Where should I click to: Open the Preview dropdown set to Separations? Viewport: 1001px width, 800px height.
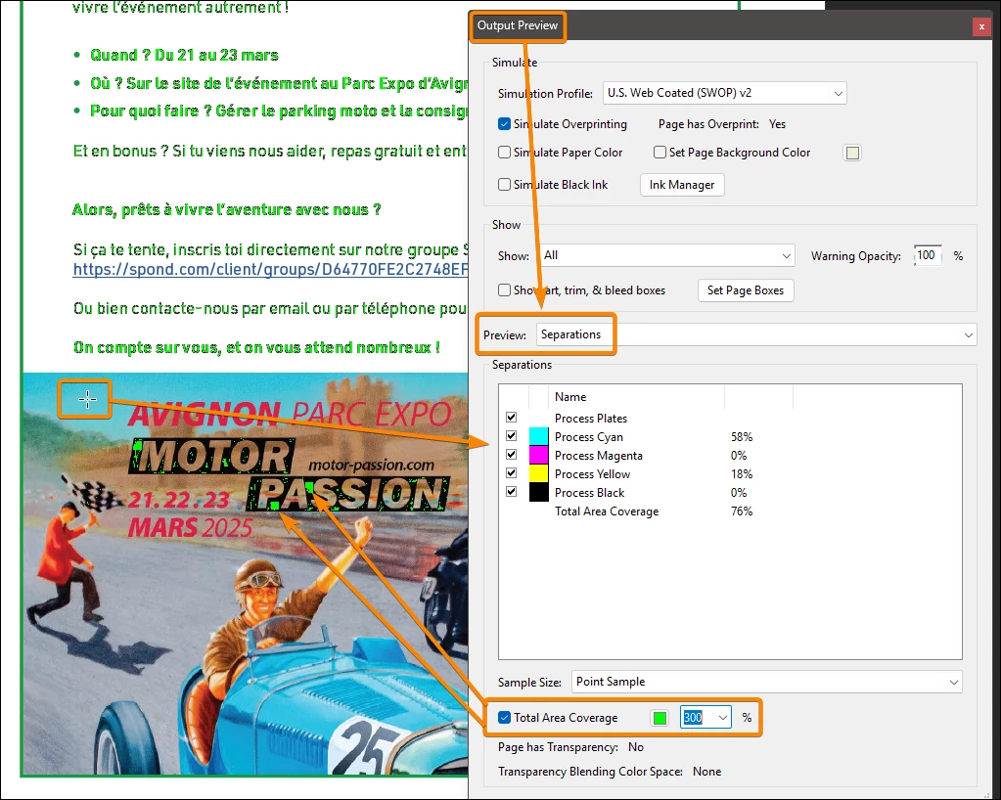(x=756, y=334)
